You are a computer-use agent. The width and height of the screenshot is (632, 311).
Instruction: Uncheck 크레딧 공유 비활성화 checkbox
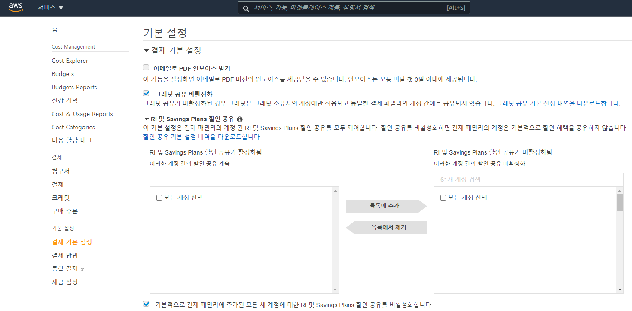point(146,93)
